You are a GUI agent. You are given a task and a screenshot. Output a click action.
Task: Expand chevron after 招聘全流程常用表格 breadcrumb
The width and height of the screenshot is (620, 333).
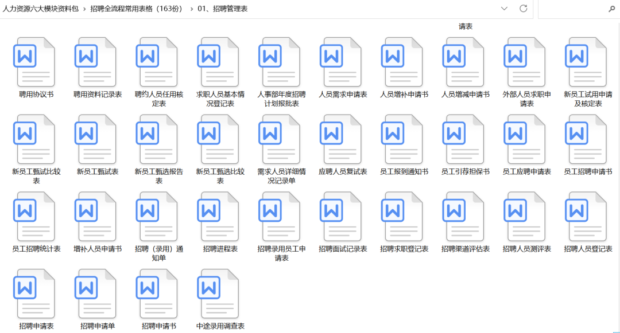[192, 9]
